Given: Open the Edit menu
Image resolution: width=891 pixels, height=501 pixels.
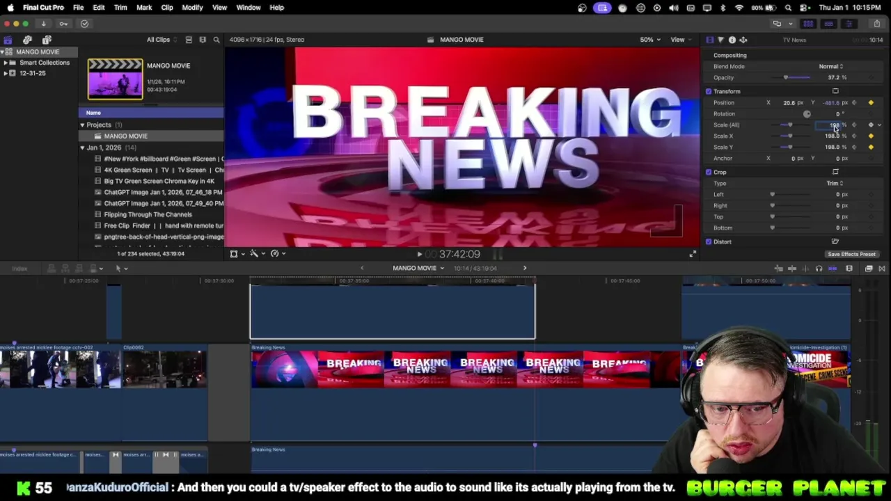Looking at the screenshot, I should click(x=99, y=8).
